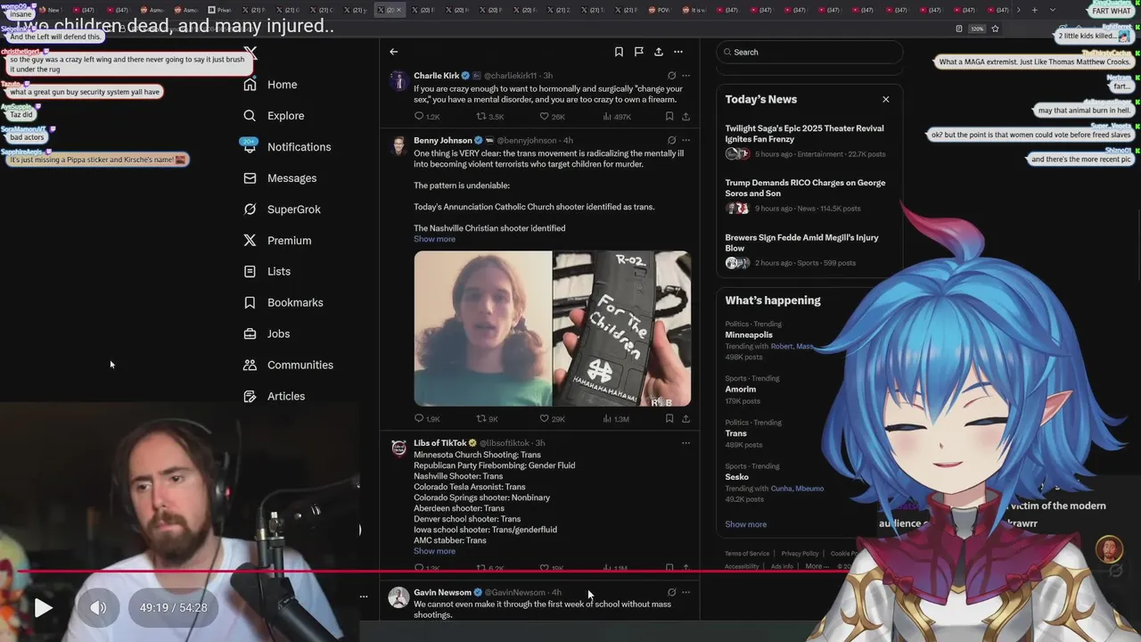Click the Bookmarks icon in the sidebar
This screenshot has width=1141, height=642.
(x=250, y=302)
